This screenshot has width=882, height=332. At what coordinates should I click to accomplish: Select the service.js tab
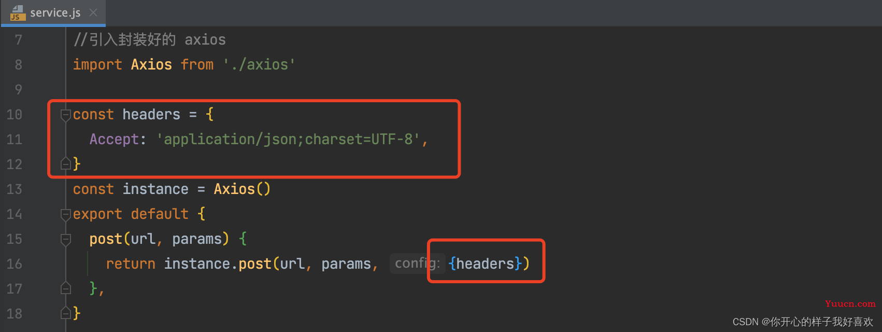[x=53, y=12]
